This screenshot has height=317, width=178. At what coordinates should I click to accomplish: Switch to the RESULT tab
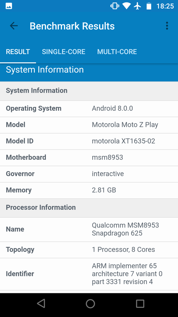click(x=18, y=52)
